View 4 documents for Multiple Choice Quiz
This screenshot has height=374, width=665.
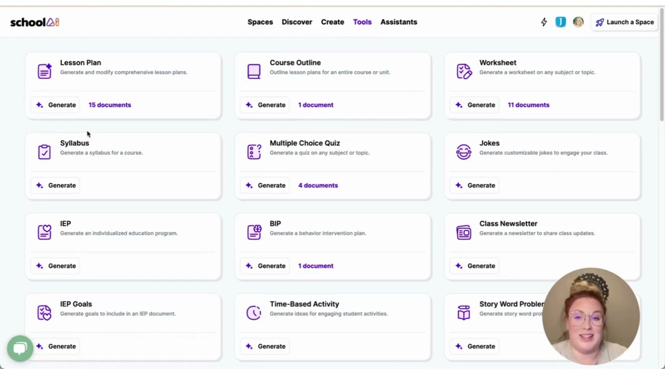318,185
